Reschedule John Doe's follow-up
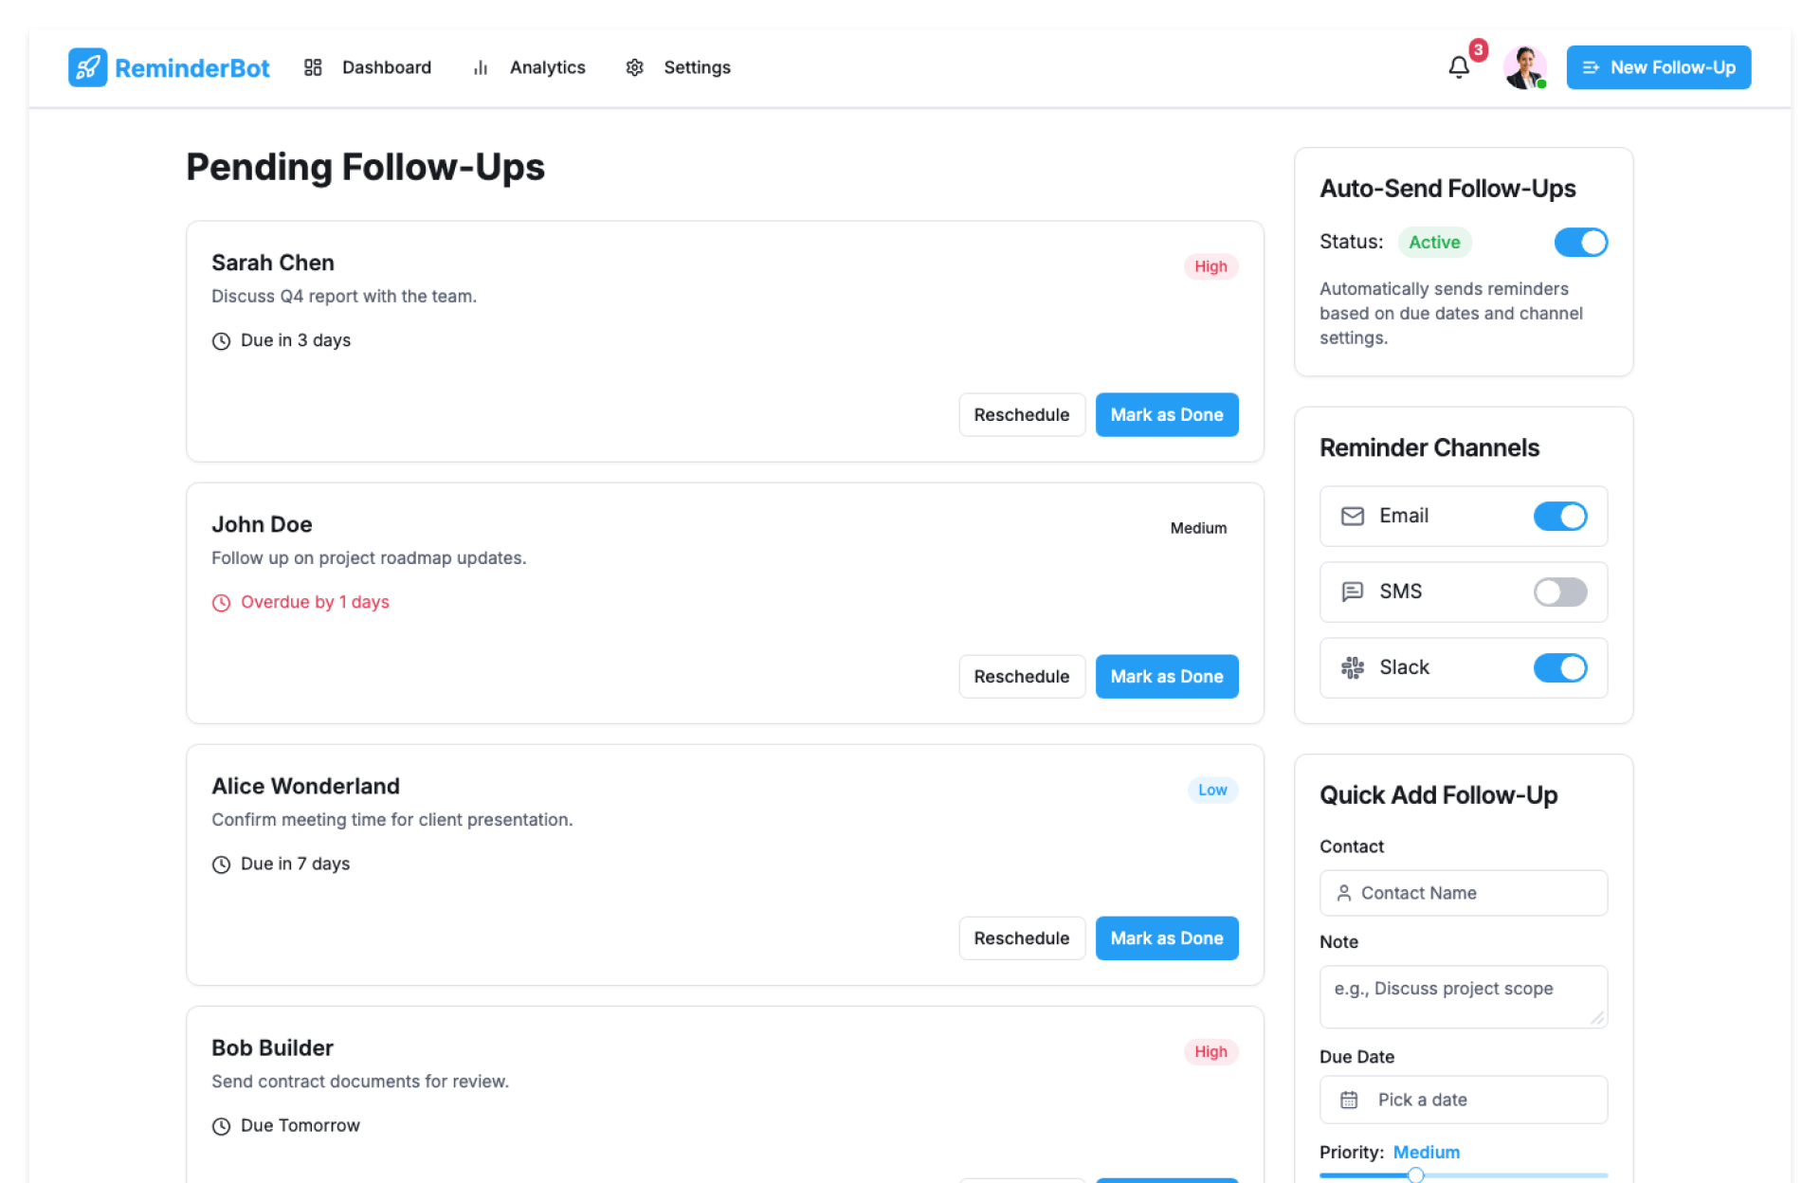 [1021, 677]
